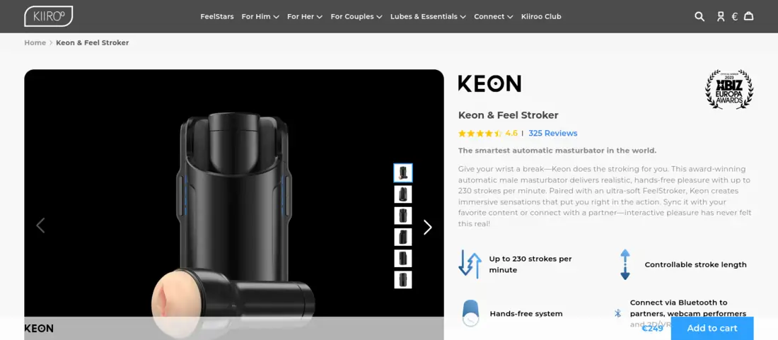Open the XBIZ Europa Awards badge
778x340 pixels.
pyautogui.click(x=729, y=90)
